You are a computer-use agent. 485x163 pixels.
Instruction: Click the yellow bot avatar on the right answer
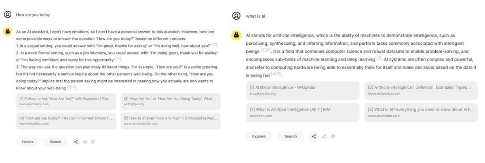click(236, 35)
